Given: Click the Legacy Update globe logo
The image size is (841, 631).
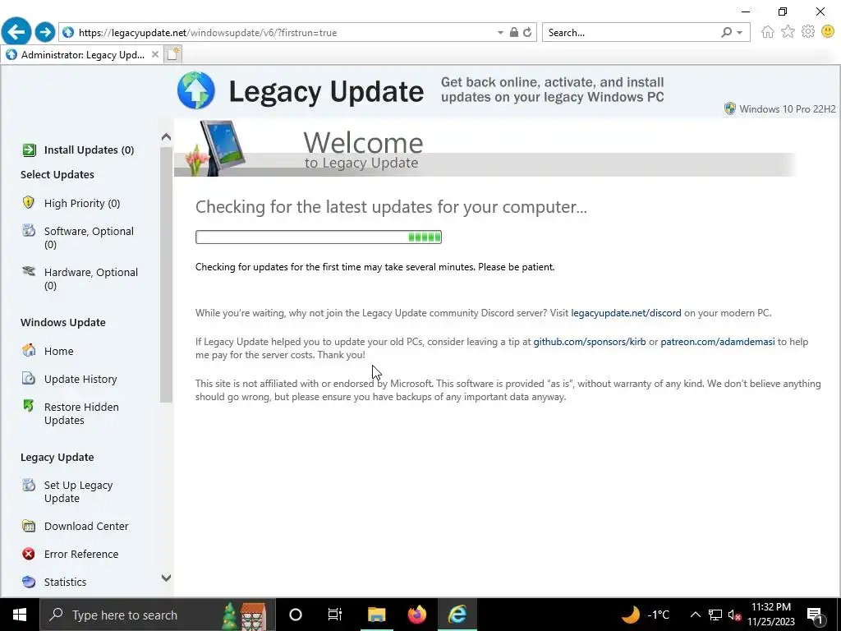Looking at the screenshot, I should point(196,90).
